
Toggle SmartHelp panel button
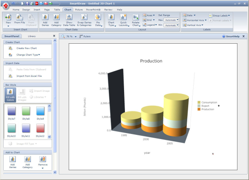pos(231,36)
